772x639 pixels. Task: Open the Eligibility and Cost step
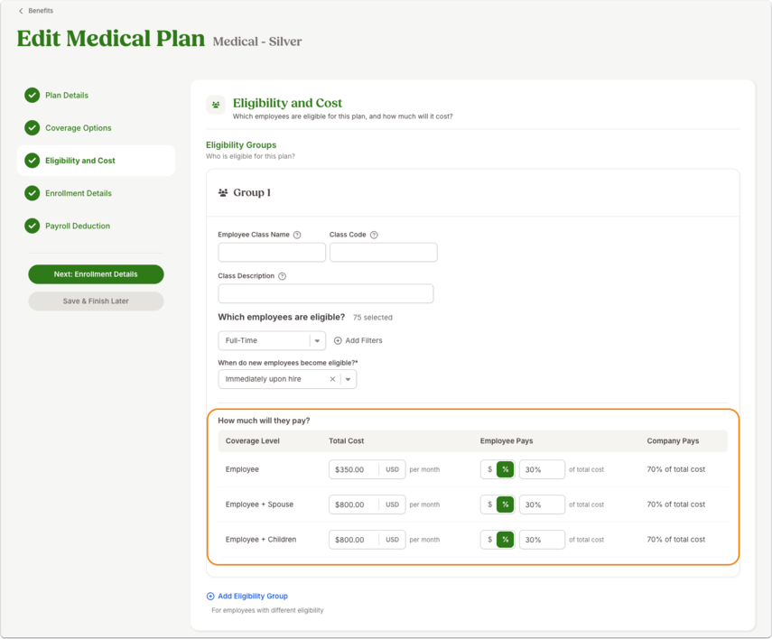(96, 161)
